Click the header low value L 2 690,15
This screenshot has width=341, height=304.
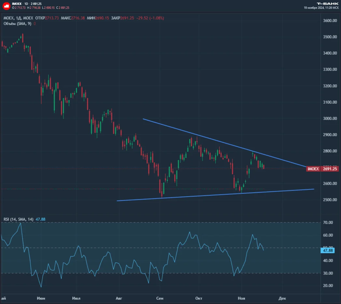coord(48,8)
